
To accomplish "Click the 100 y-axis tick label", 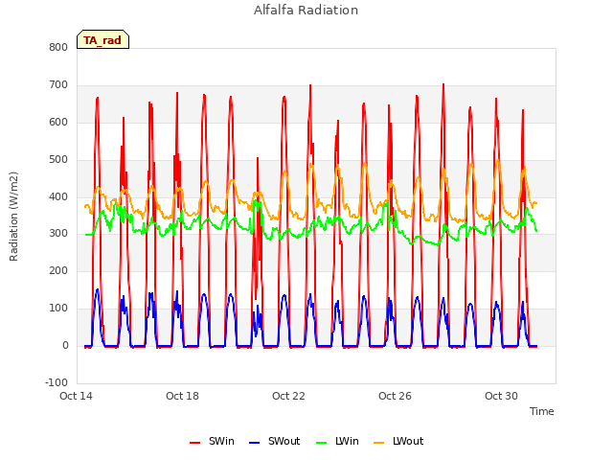I will [58, 309].
